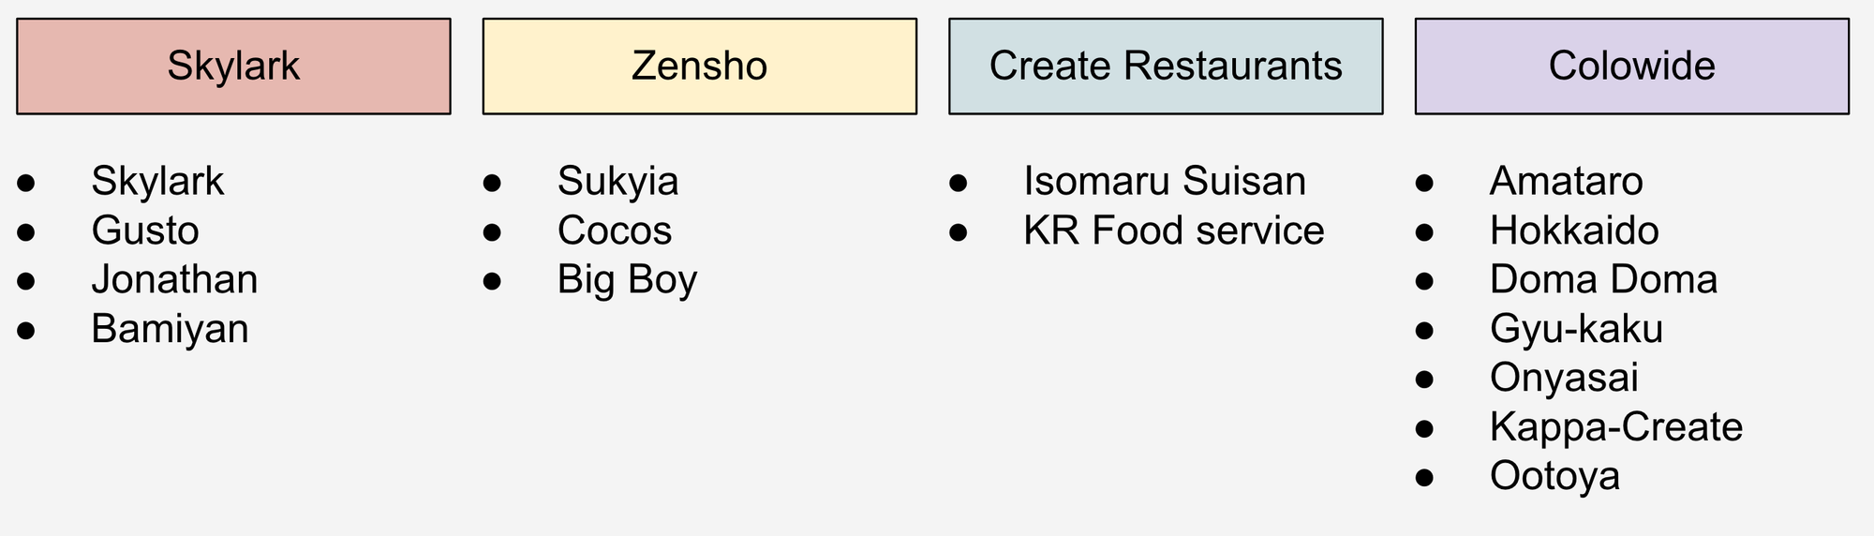This screenshot has height=536, width=1874.
Task: Select the Ootoya list item
Action: 1554,476
